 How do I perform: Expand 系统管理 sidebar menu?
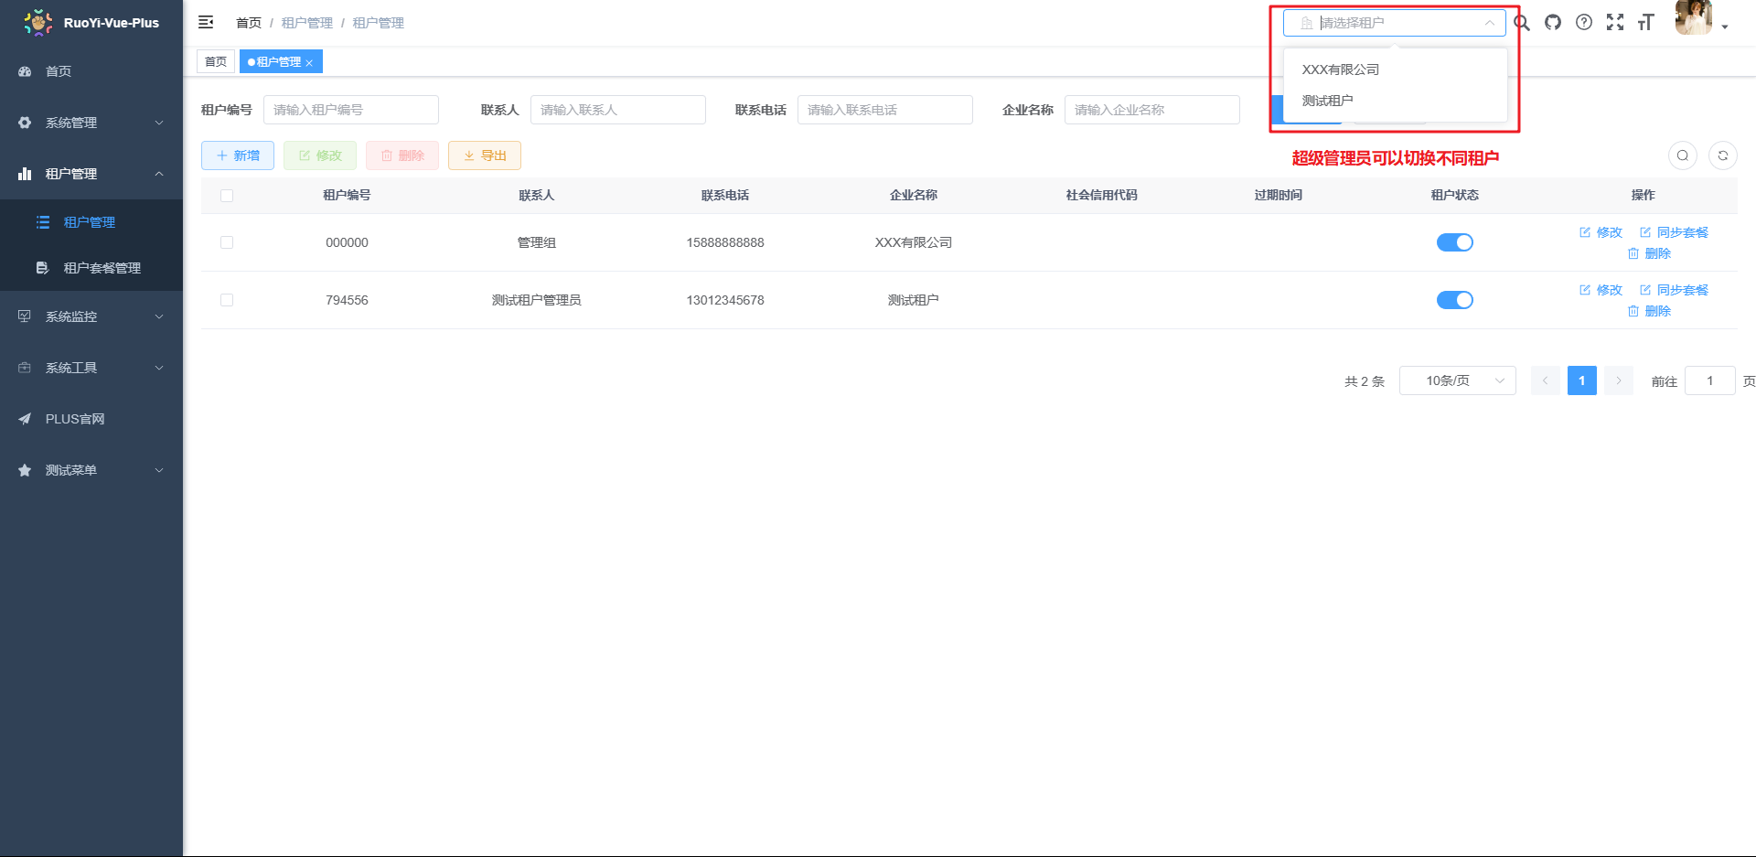[x=91, y=123]
